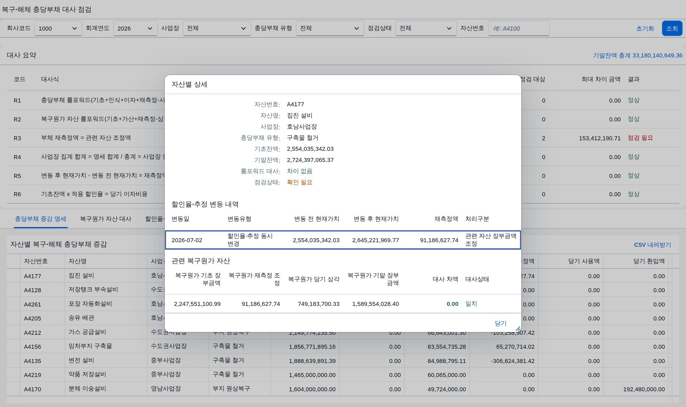Click asset number A4177 in background table
686x407 pixels.
(x=33, y=276)
